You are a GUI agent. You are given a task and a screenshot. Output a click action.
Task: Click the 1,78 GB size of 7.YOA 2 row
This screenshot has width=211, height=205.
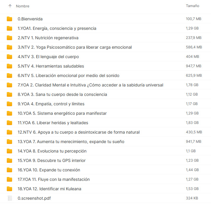click(x=192, y=85)
